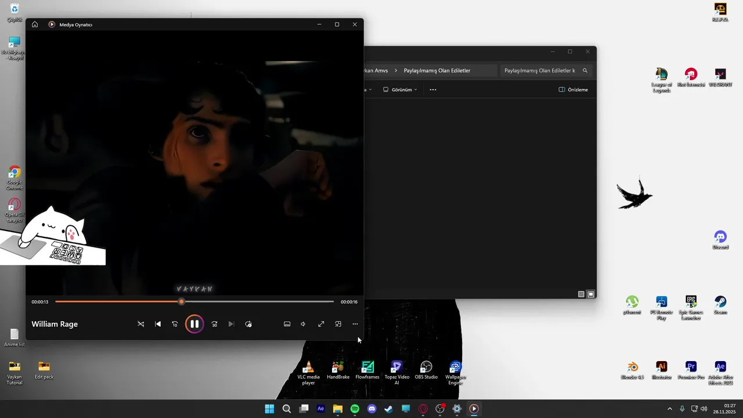This screenshot has height=418, width=743.
Task: Expand the breadcrumb chevron before Paylaşılmamış
Action: pyautogui.click(x=396, y=70)
